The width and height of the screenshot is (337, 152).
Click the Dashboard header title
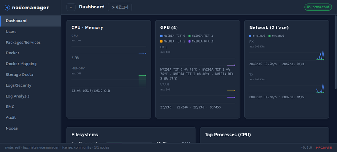(x=91, y=7)
